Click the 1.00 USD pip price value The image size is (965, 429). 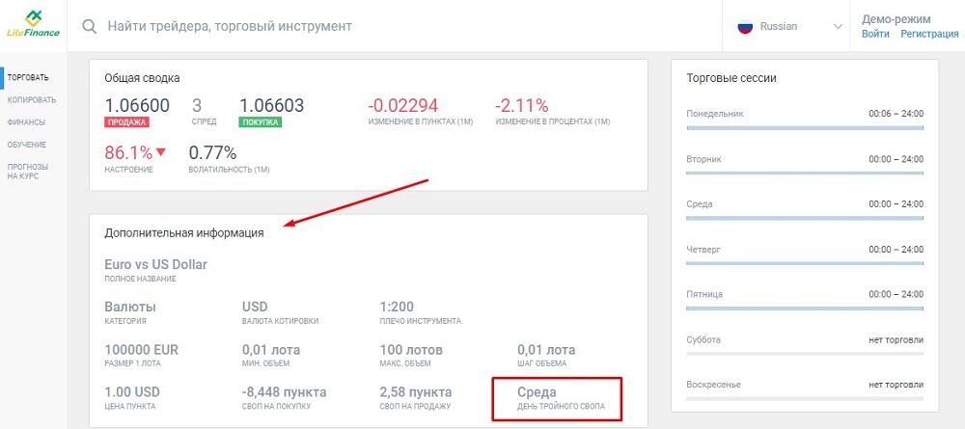[132, 391]
